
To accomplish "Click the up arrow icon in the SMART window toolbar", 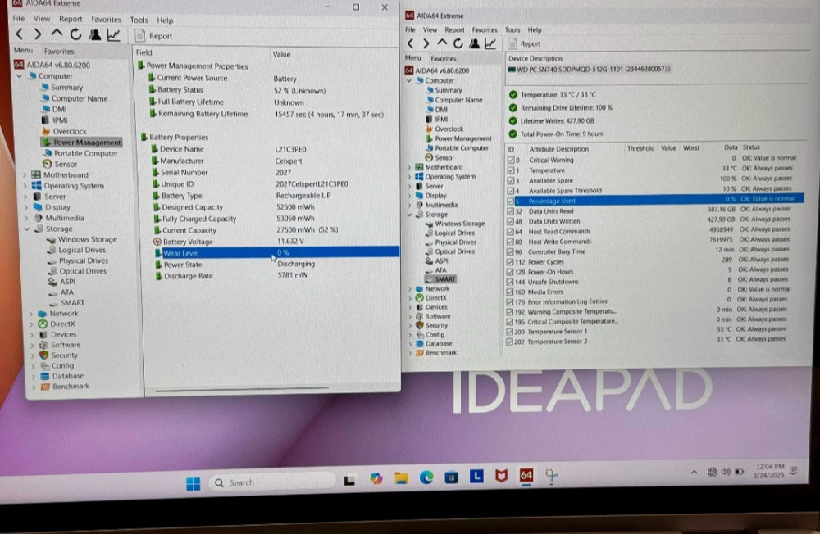I will (443, 43).
